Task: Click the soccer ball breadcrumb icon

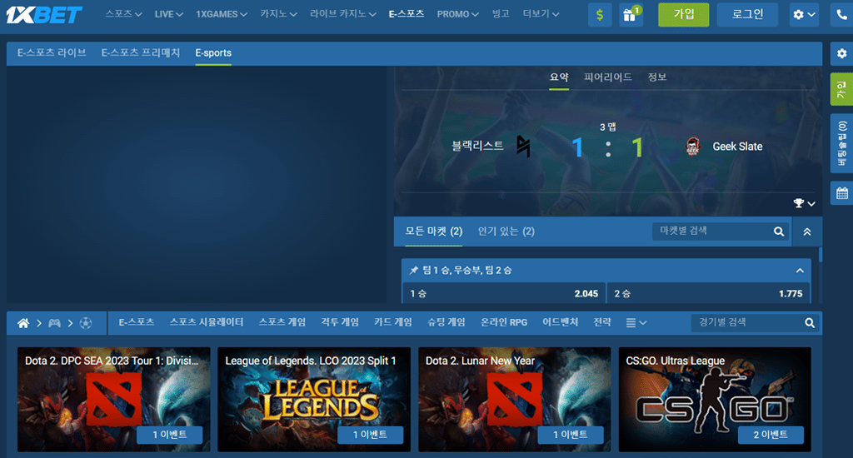Action: click(86, 323)
